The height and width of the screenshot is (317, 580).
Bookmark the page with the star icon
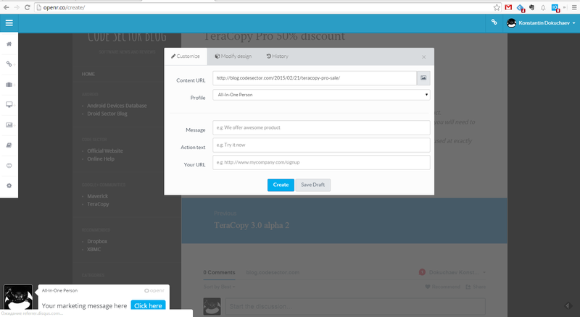tap(497, 7)
